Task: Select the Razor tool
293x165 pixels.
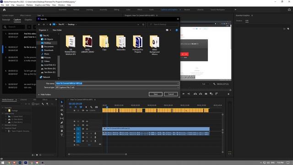Action: (62, 114)
